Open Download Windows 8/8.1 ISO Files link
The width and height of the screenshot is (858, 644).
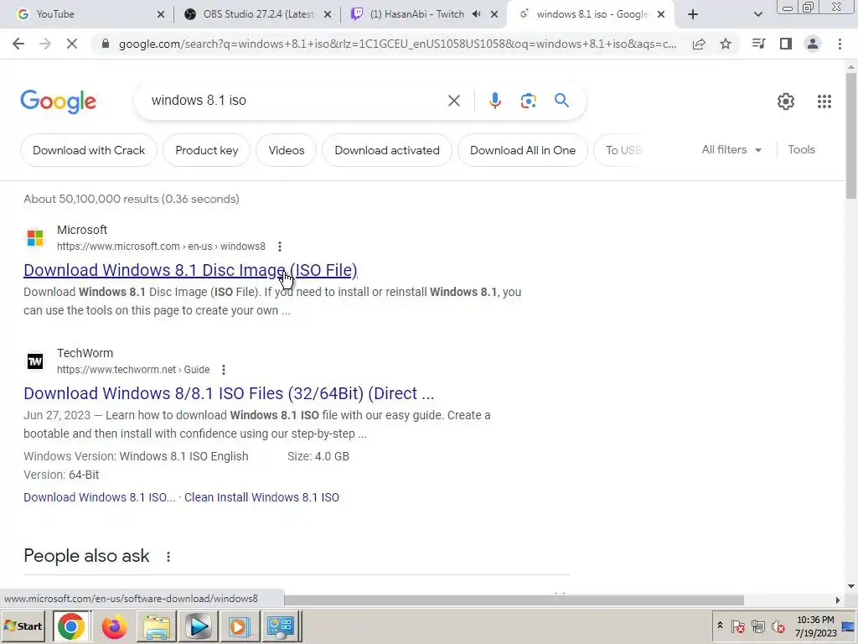click(229, 393)
